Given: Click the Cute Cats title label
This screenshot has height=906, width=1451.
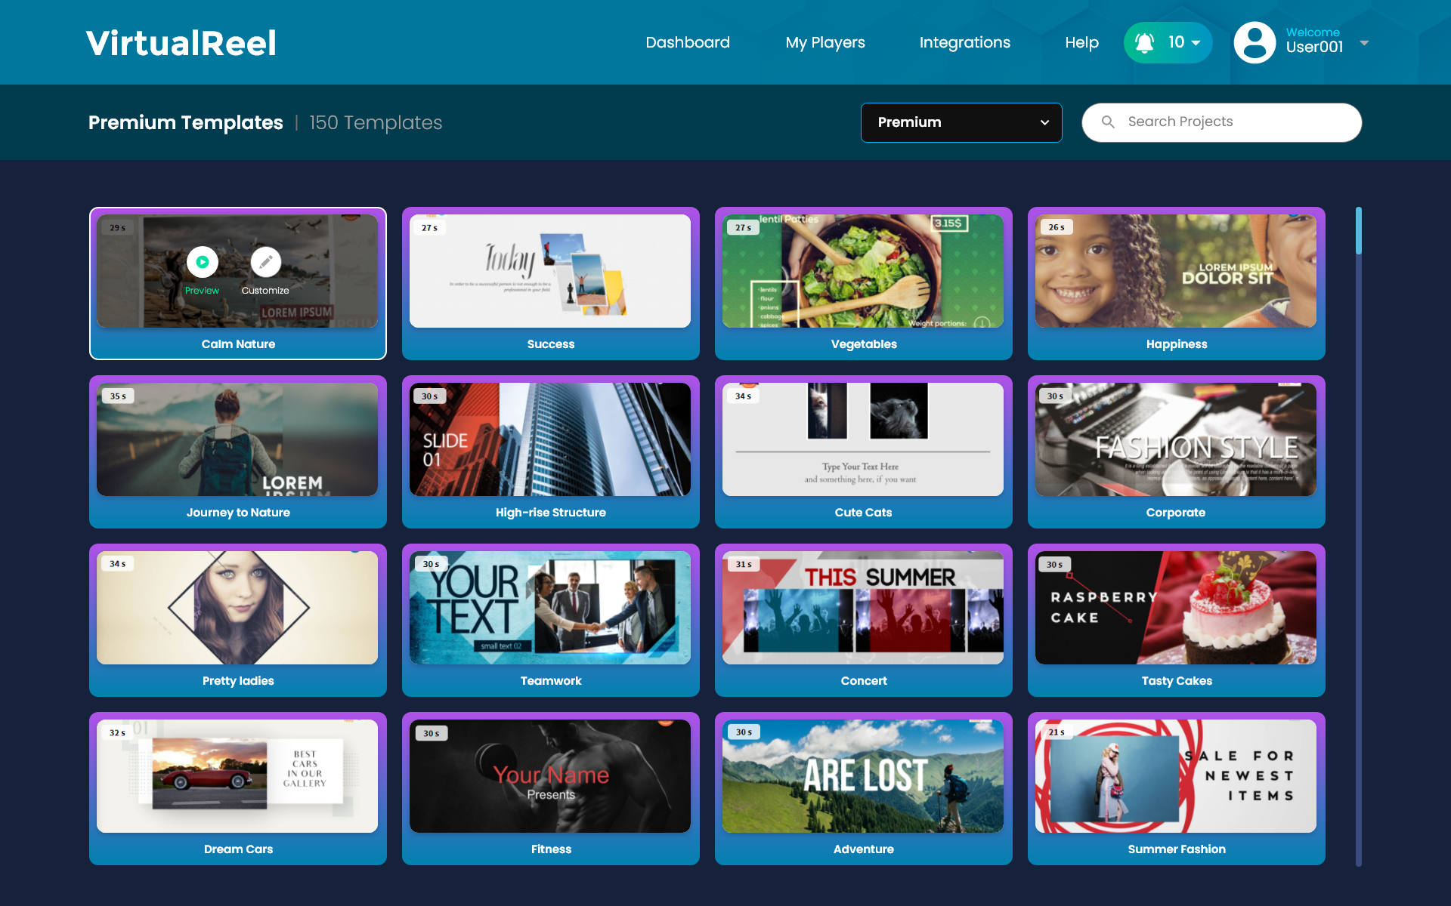Looking at the screenshot, I should pyautogui.click(x=863, y=512).
